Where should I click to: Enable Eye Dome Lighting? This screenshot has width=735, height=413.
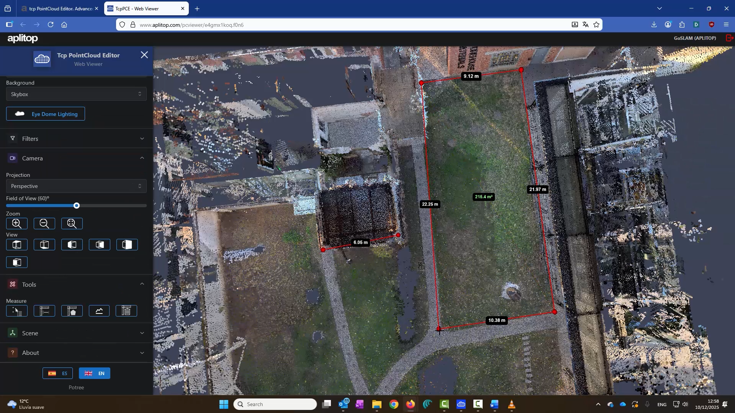pyautogui.click(x=46, y=114)
